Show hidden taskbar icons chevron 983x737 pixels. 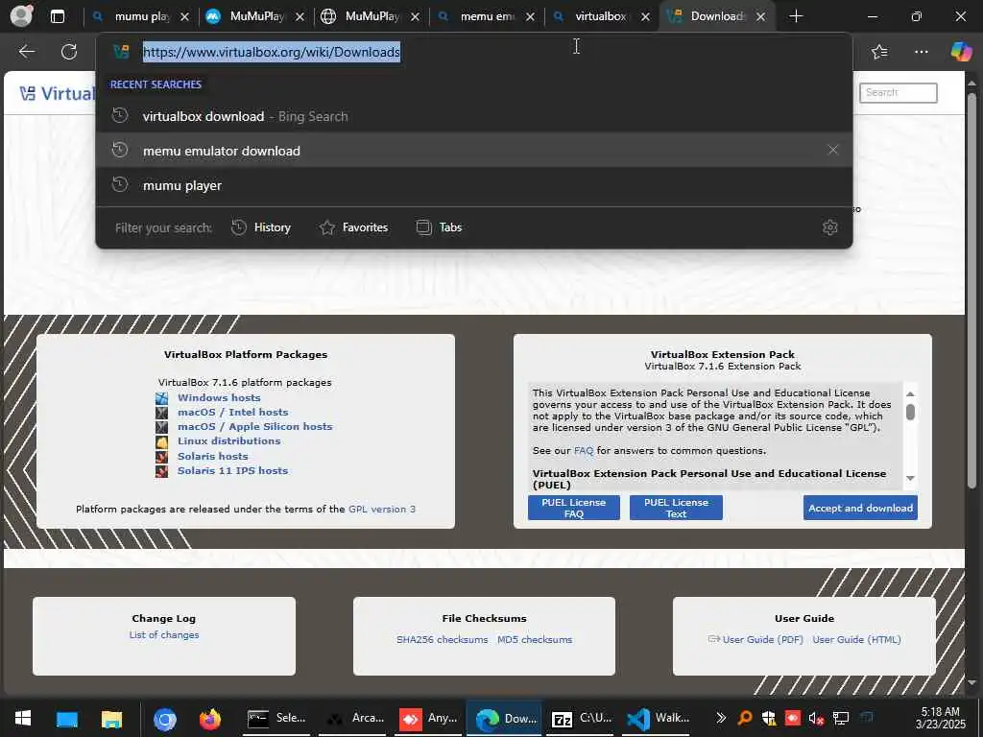(x=720, y=718)
